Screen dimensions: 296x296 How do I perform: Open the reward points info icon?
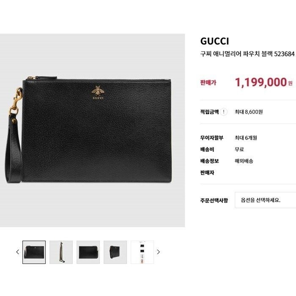coord(224,112)
